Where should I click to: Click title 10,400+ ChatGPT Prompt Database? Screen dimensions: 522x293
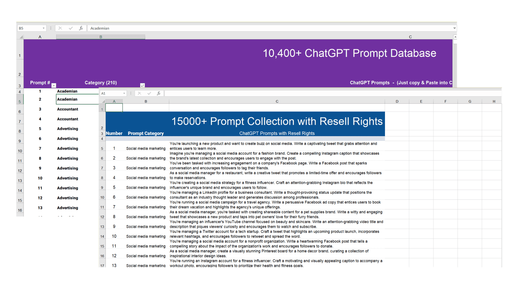coord(349,53)
